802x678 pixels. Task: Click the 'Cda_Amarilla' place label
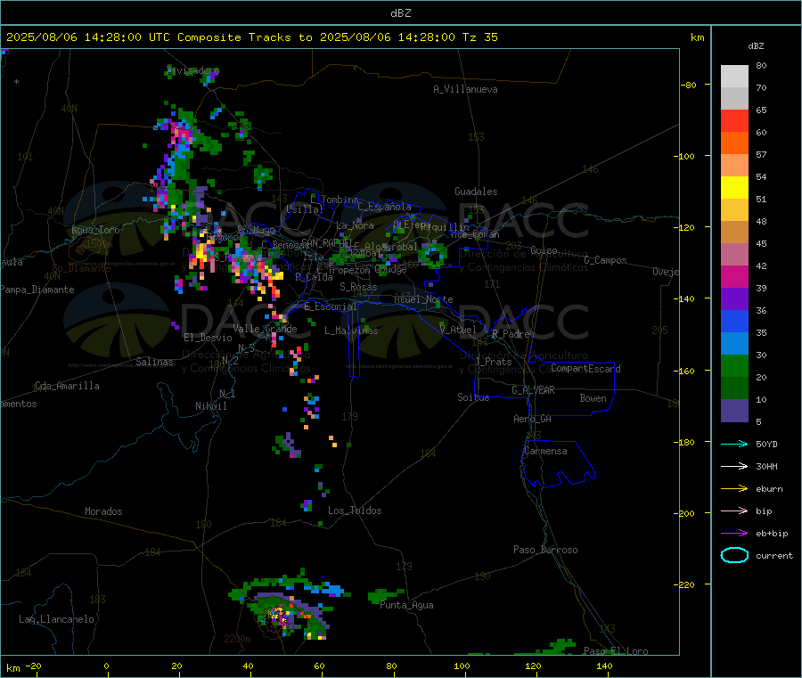click(68, 386)
